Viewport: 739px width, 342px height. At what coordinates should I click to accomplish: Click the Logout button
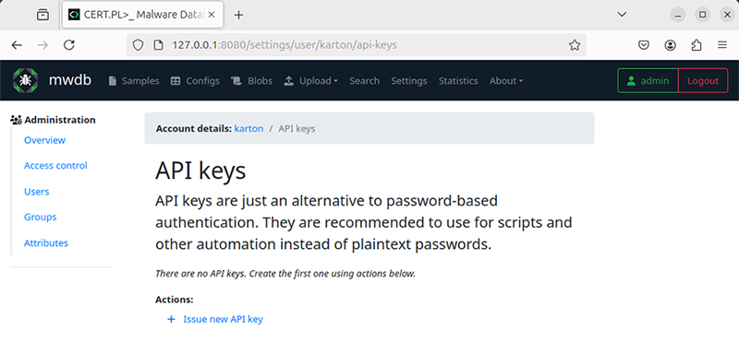[x=703, y=80]
